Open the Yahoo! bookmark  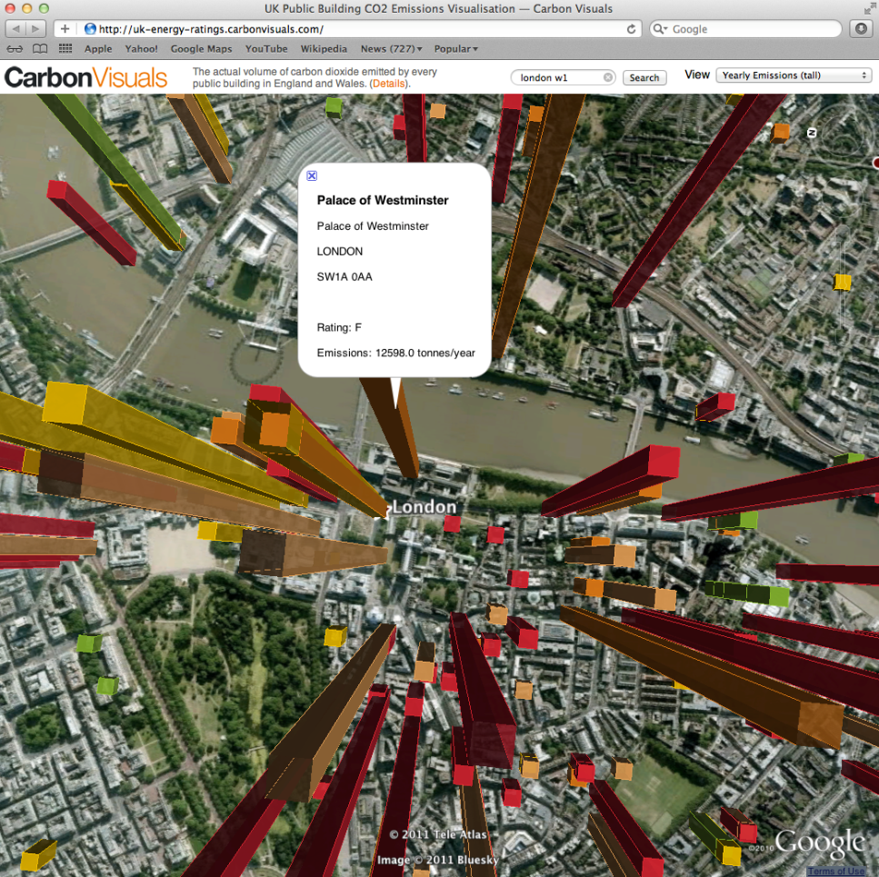[141, 49]
